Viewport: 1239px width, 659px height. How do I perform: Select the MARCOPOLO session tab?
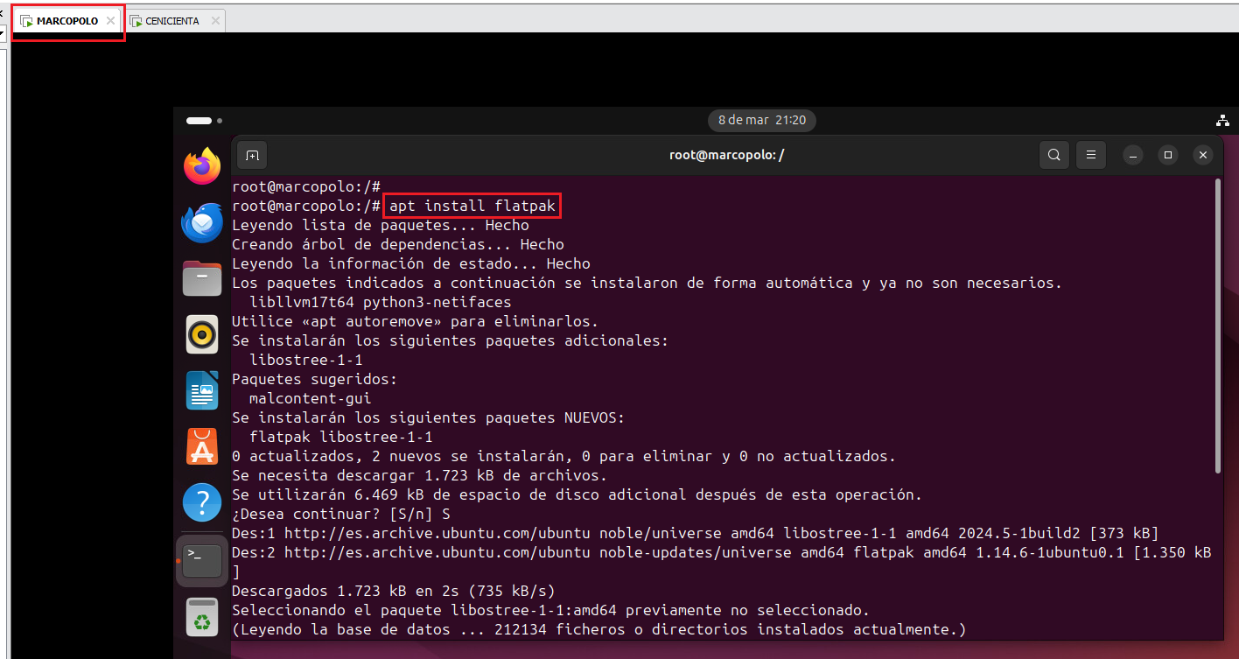pyautogui.click(x=64, y=19)
